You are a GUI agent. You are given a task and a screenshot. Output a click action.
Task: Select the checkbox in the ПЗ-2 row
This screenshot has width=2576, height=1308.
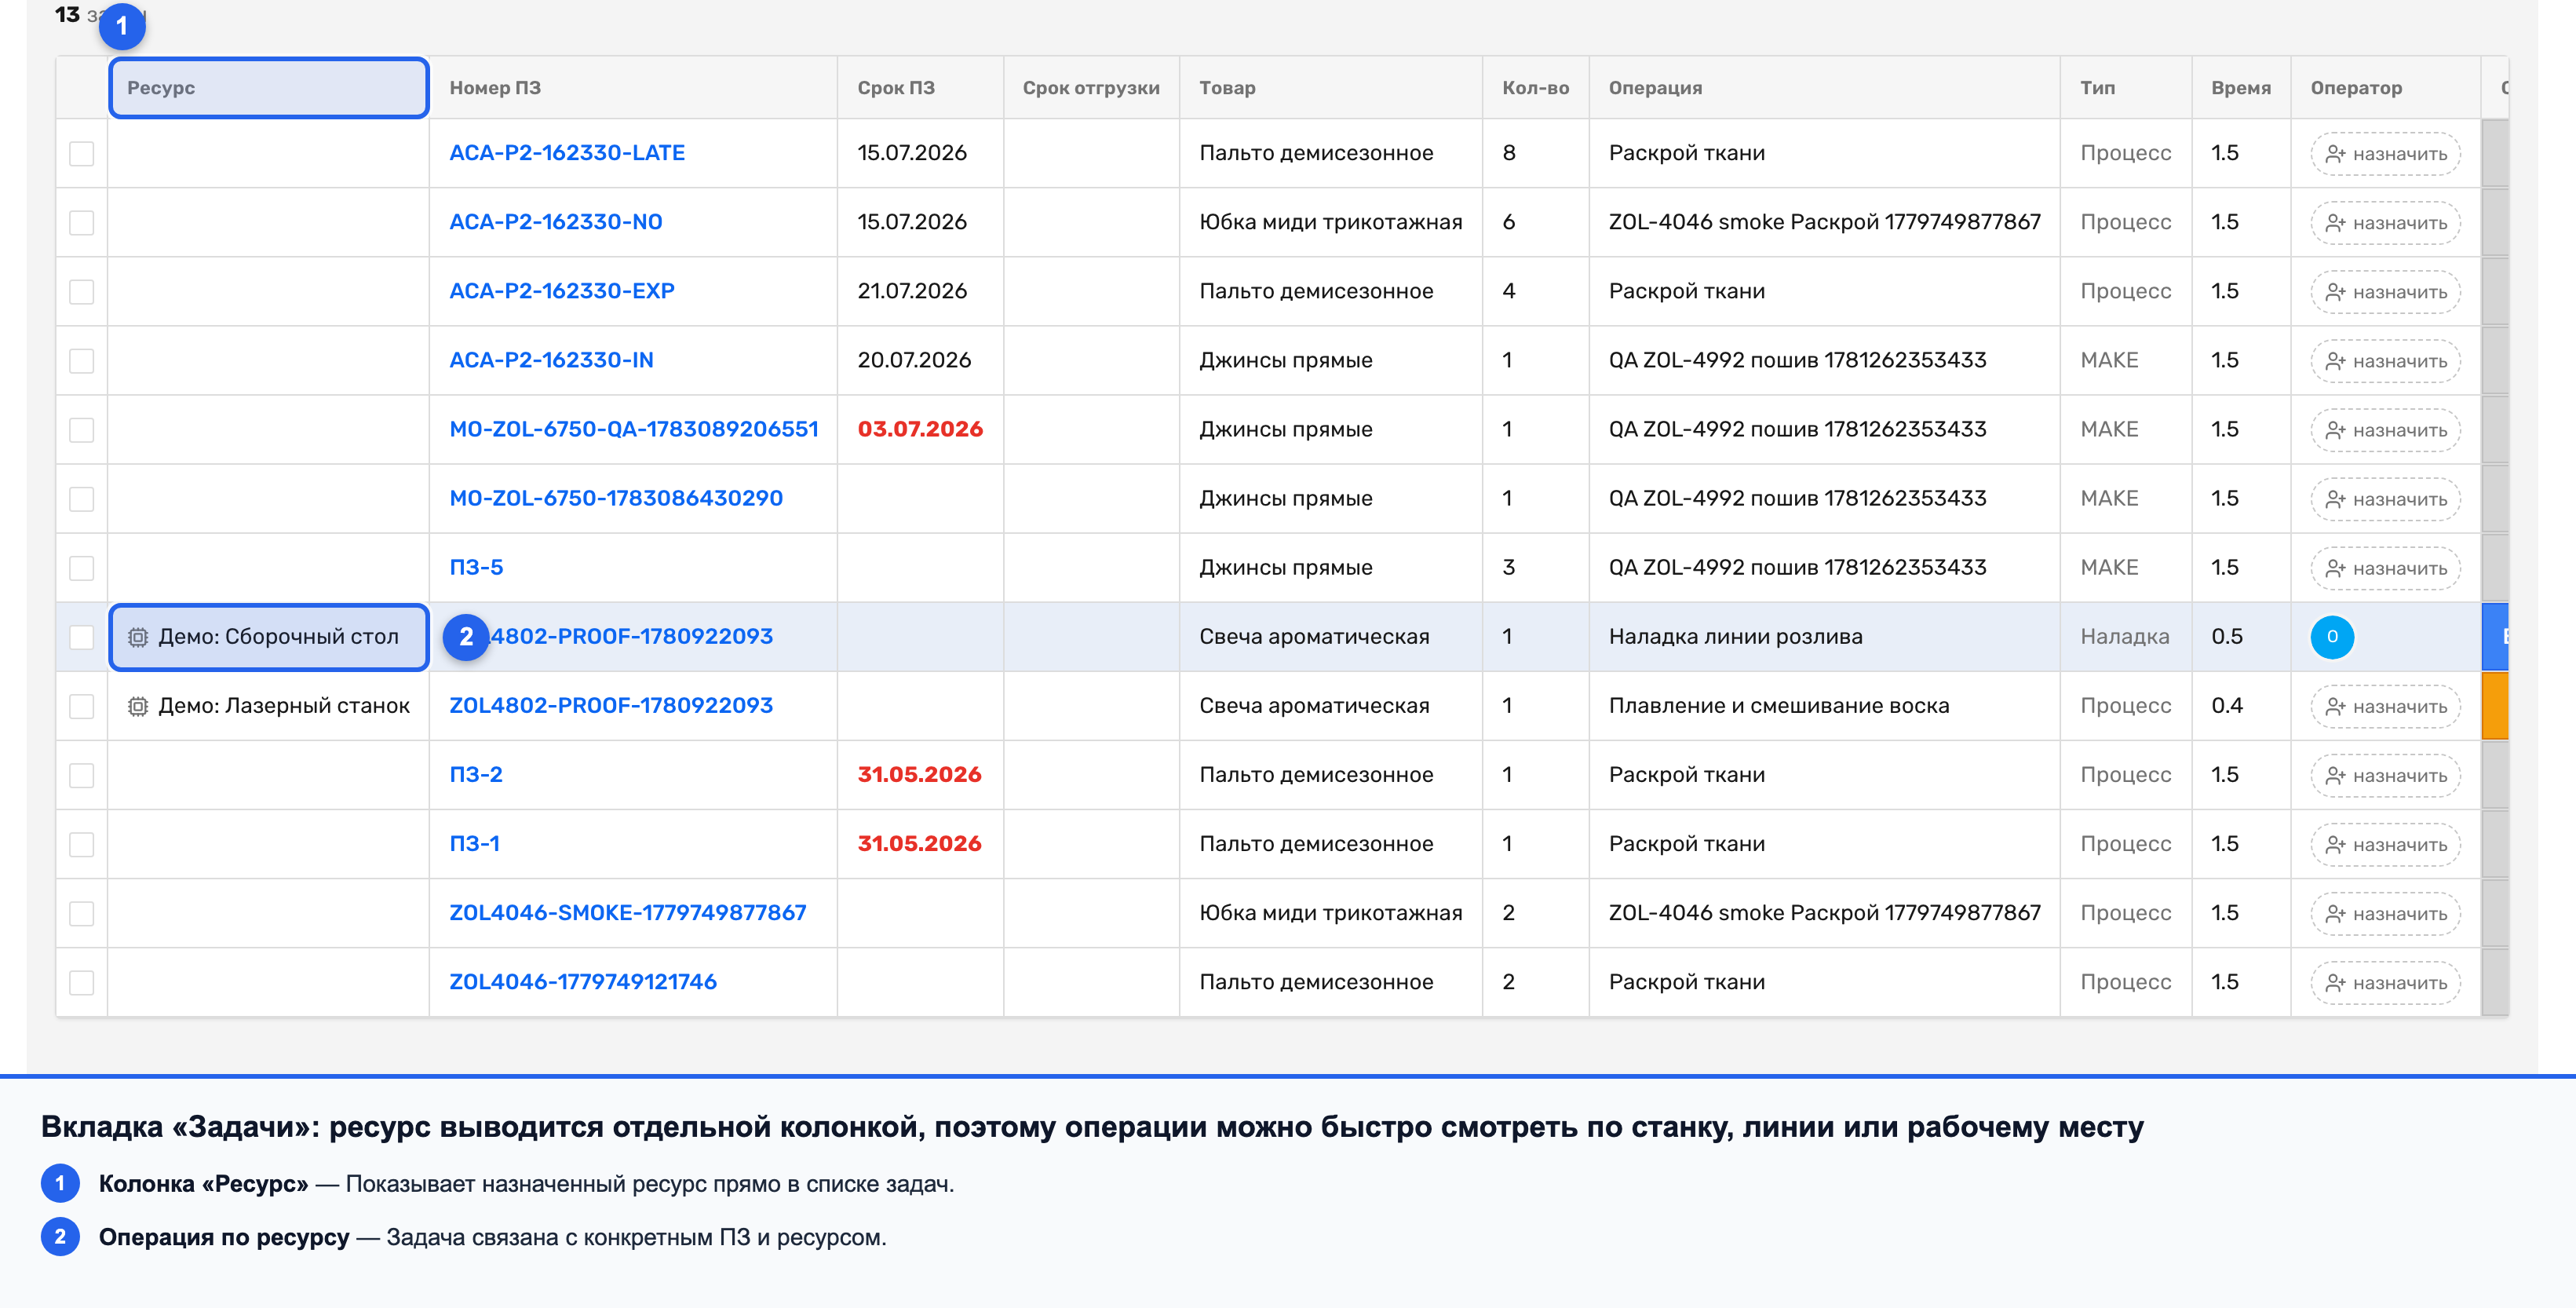[81, 775]
